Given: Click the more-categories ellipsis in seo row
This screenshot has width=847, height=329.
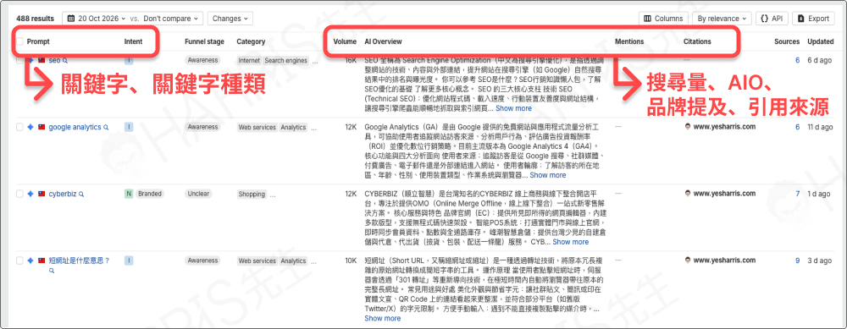Looking at the screenshot, I should click(315, 61).
